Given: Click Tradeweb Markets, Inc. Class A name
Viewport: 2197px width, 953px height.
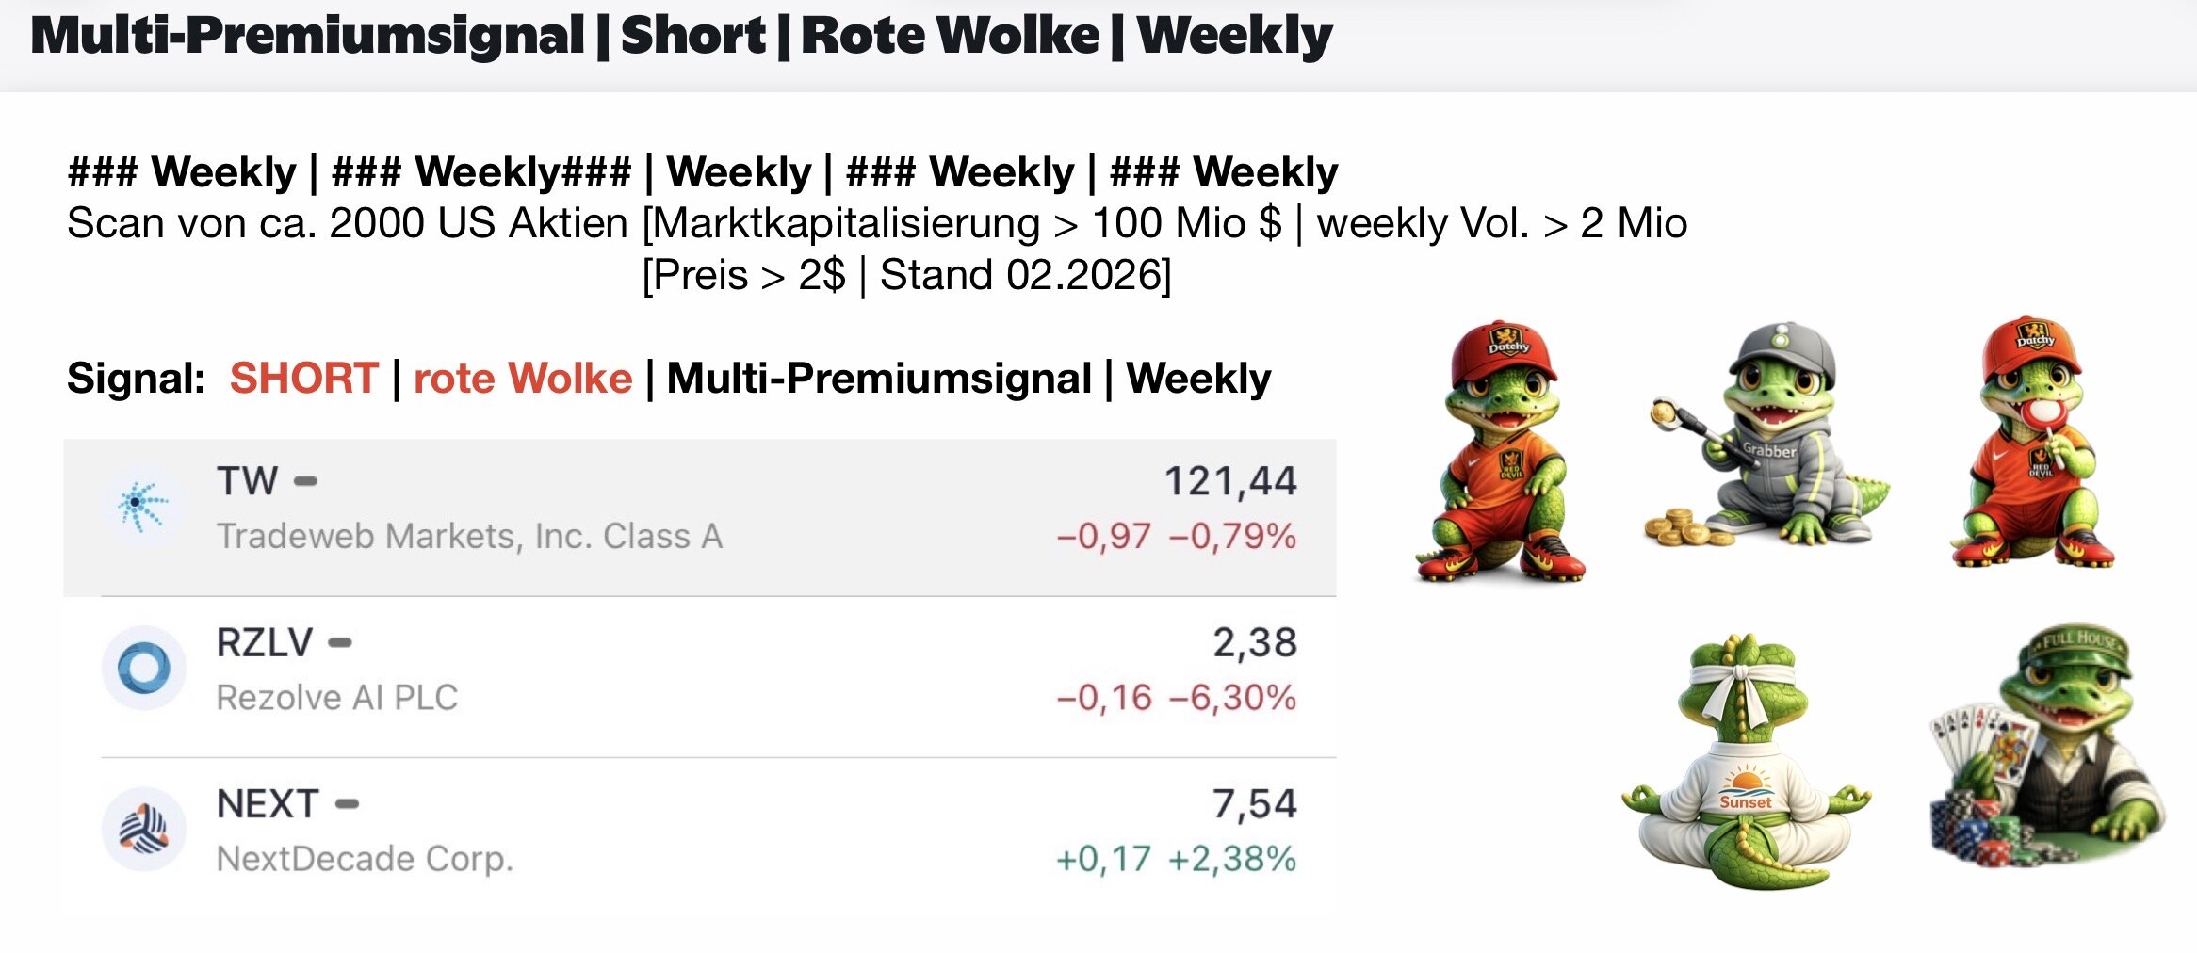Looking at the screenshot, I should pyautogui.click(x=469, y=536).
